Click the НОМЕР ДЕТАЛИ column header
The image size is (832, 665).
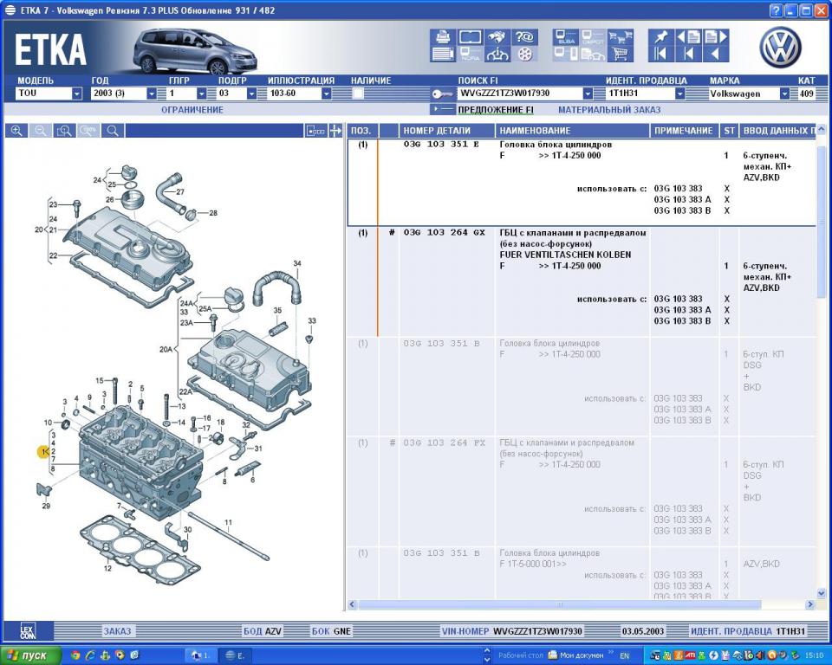pos(447,131)
